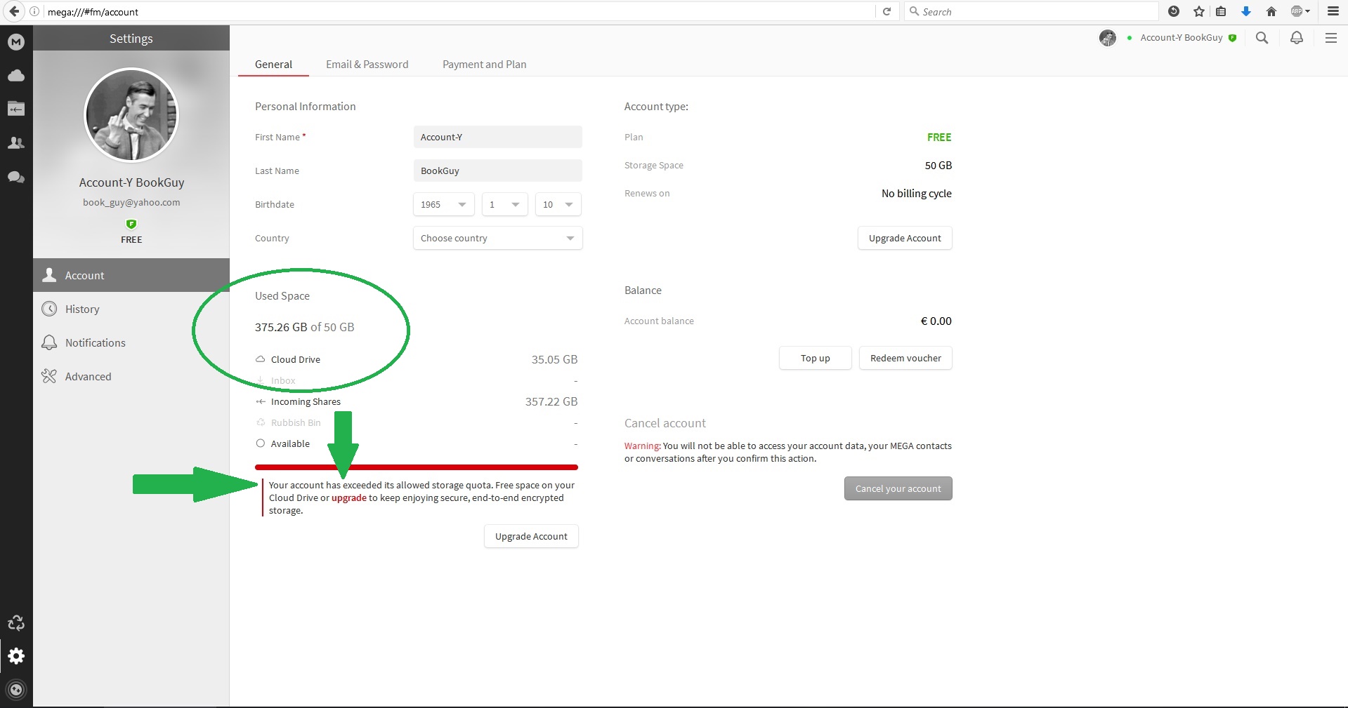Viewport: 1348px width, 708px height.
Task: Select Account in settings sidebar
Action: tap(131, 275)
